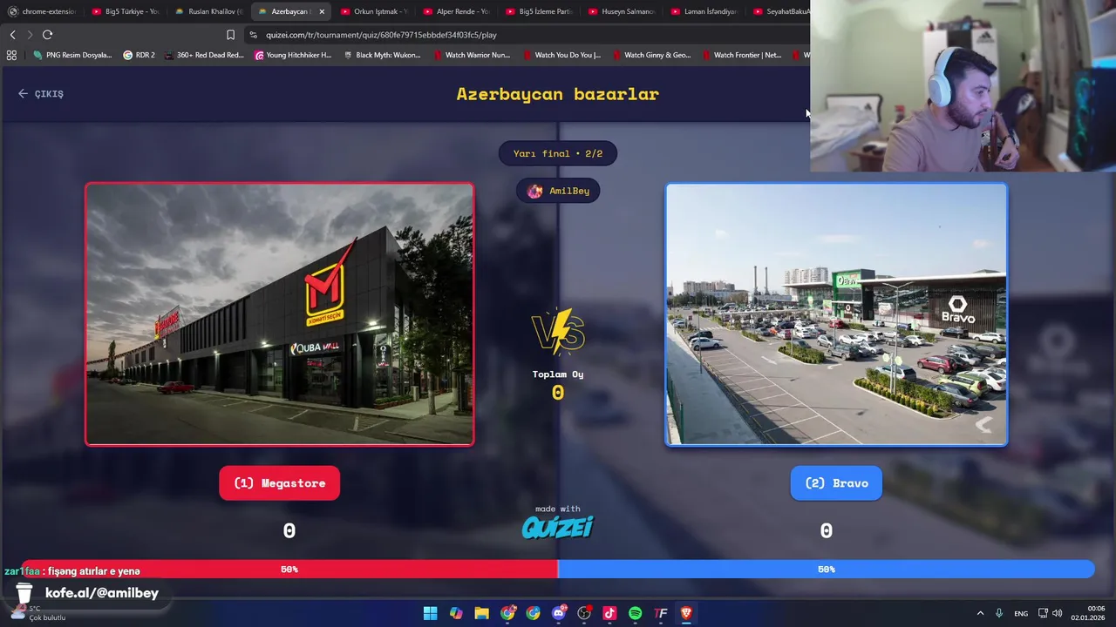Open TikTok from the taskbar
The width and height of the screenshot is (1116, 627).
609,613
